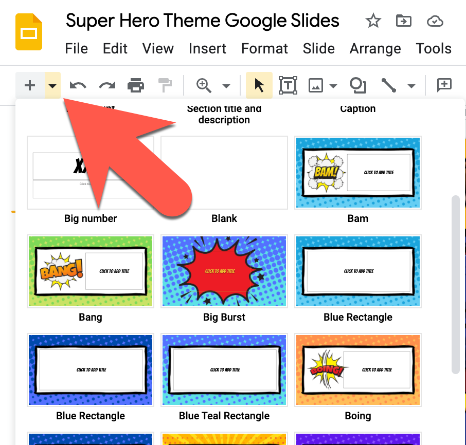Print the presentation
The image size is (466, 445).
[x=136, y=86]
